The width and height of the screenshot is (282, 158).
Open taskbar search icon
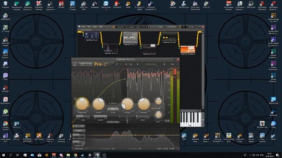[x=11, y=155]
